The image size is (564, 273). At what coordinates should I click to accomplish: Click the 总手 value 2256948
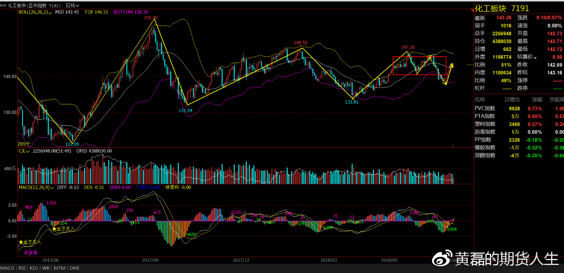coord(502,33)
